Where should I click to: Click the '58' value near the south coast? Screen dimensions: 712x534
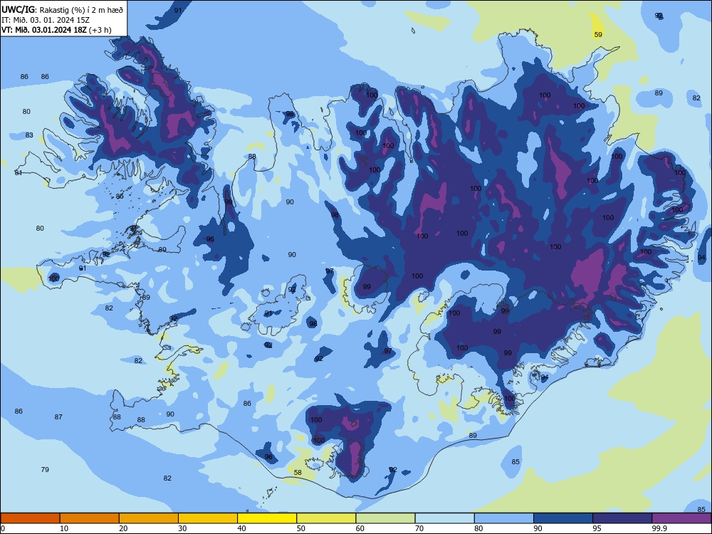click(x=298, y=472)
